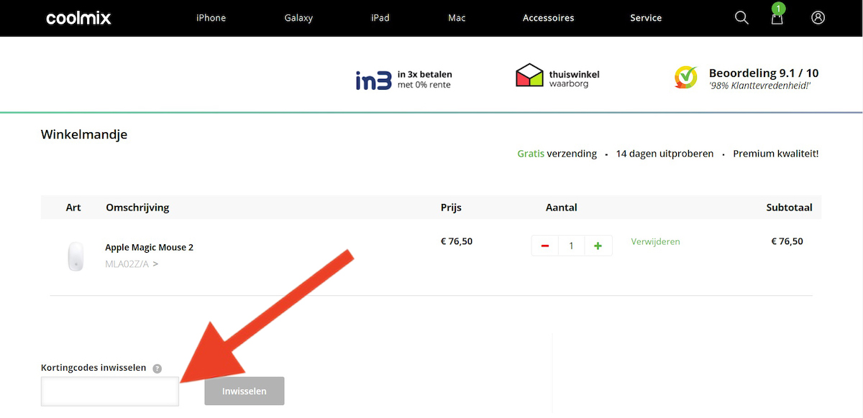Click 'Premium kwaliteit!' text
Screen dimensions: 863x418
tap(776, 154)
